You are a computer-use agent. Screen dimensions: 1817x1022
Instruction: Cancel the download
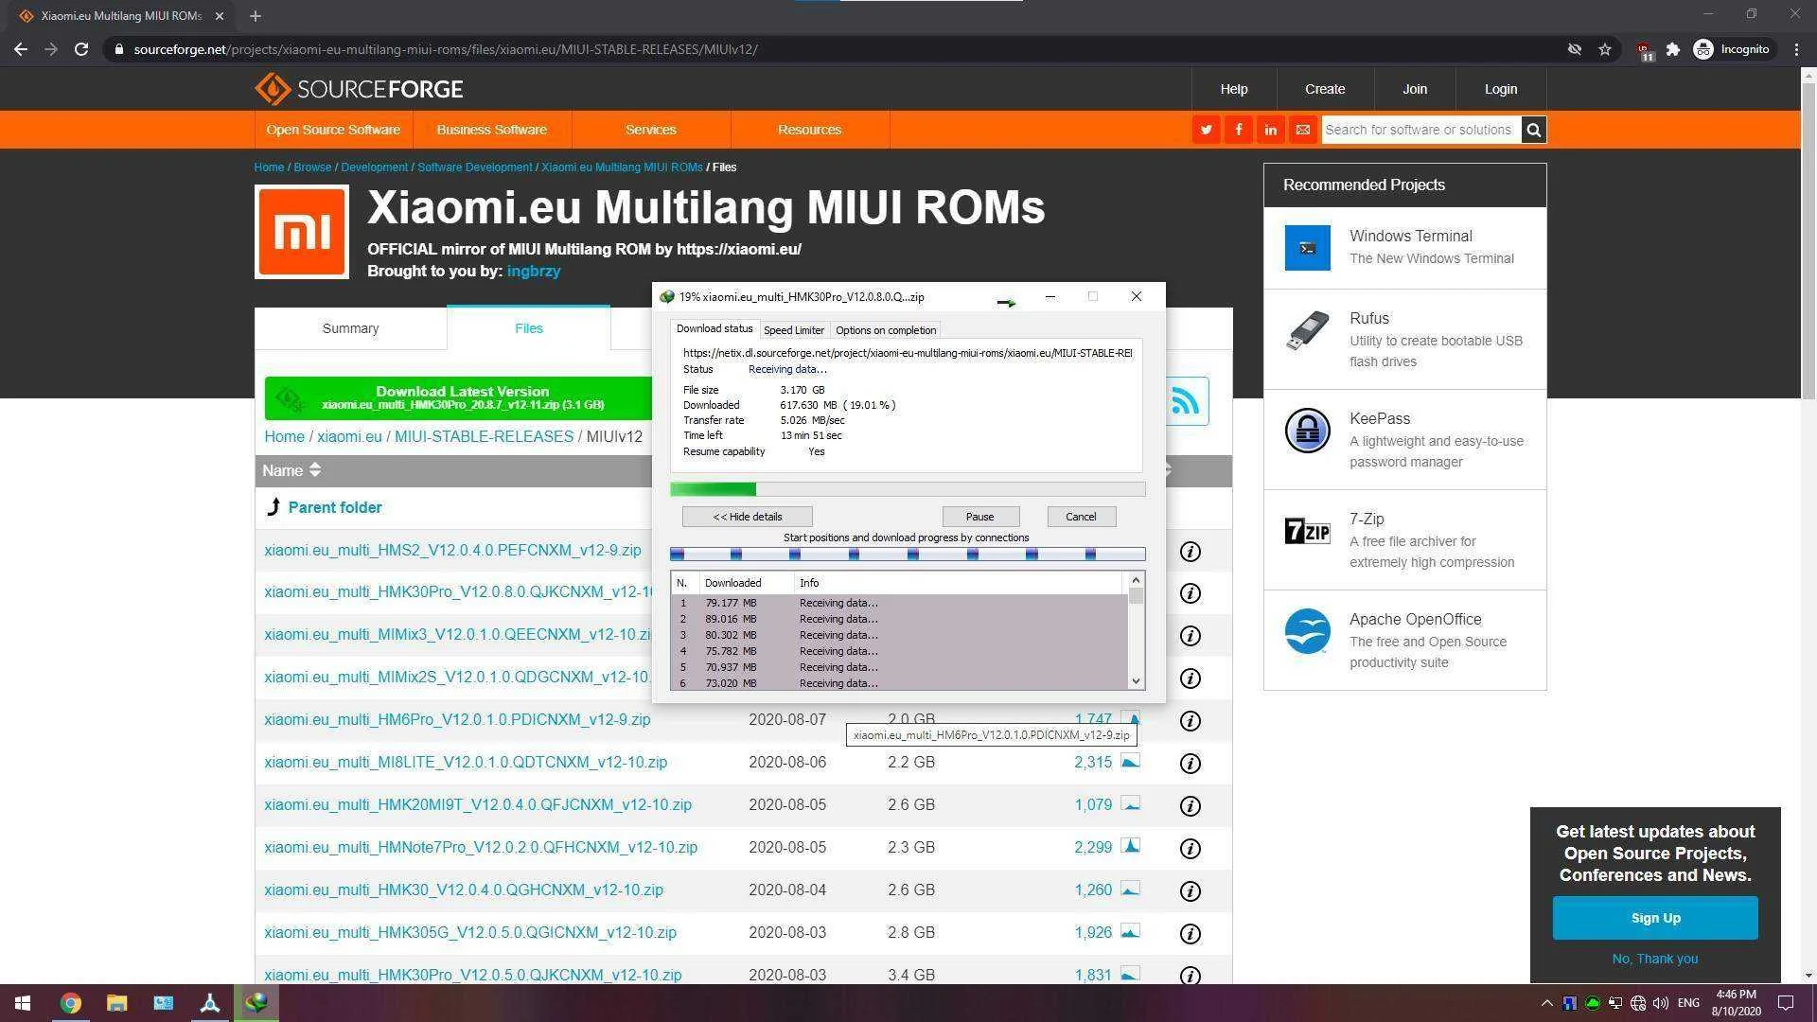[x=1081, y=517]
